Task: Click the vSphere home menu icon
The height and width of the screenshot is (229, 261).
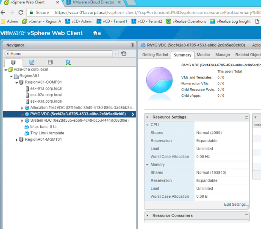Action: [97, 33]
